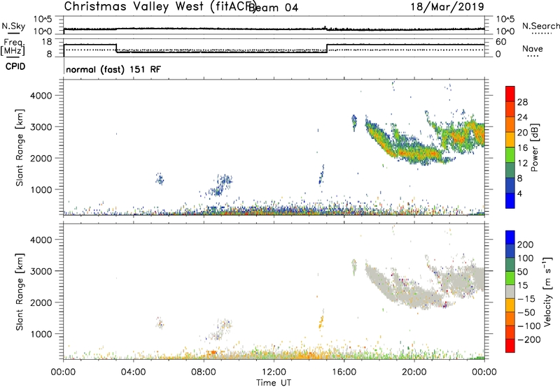The image size is (560, 387).
Task: Click the 'CPID' label
Action: point(15,66)
